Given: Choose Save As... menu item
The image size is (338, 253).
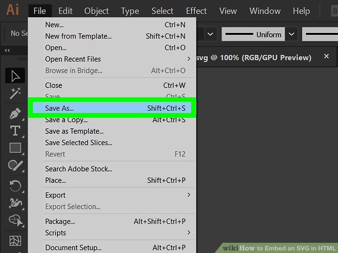Looking at the screenshot, I should click(112, 108).
